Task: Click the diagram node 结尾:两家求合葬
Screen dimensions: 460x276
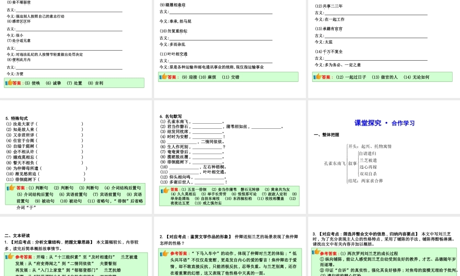Action: click(x=366, y=181)
